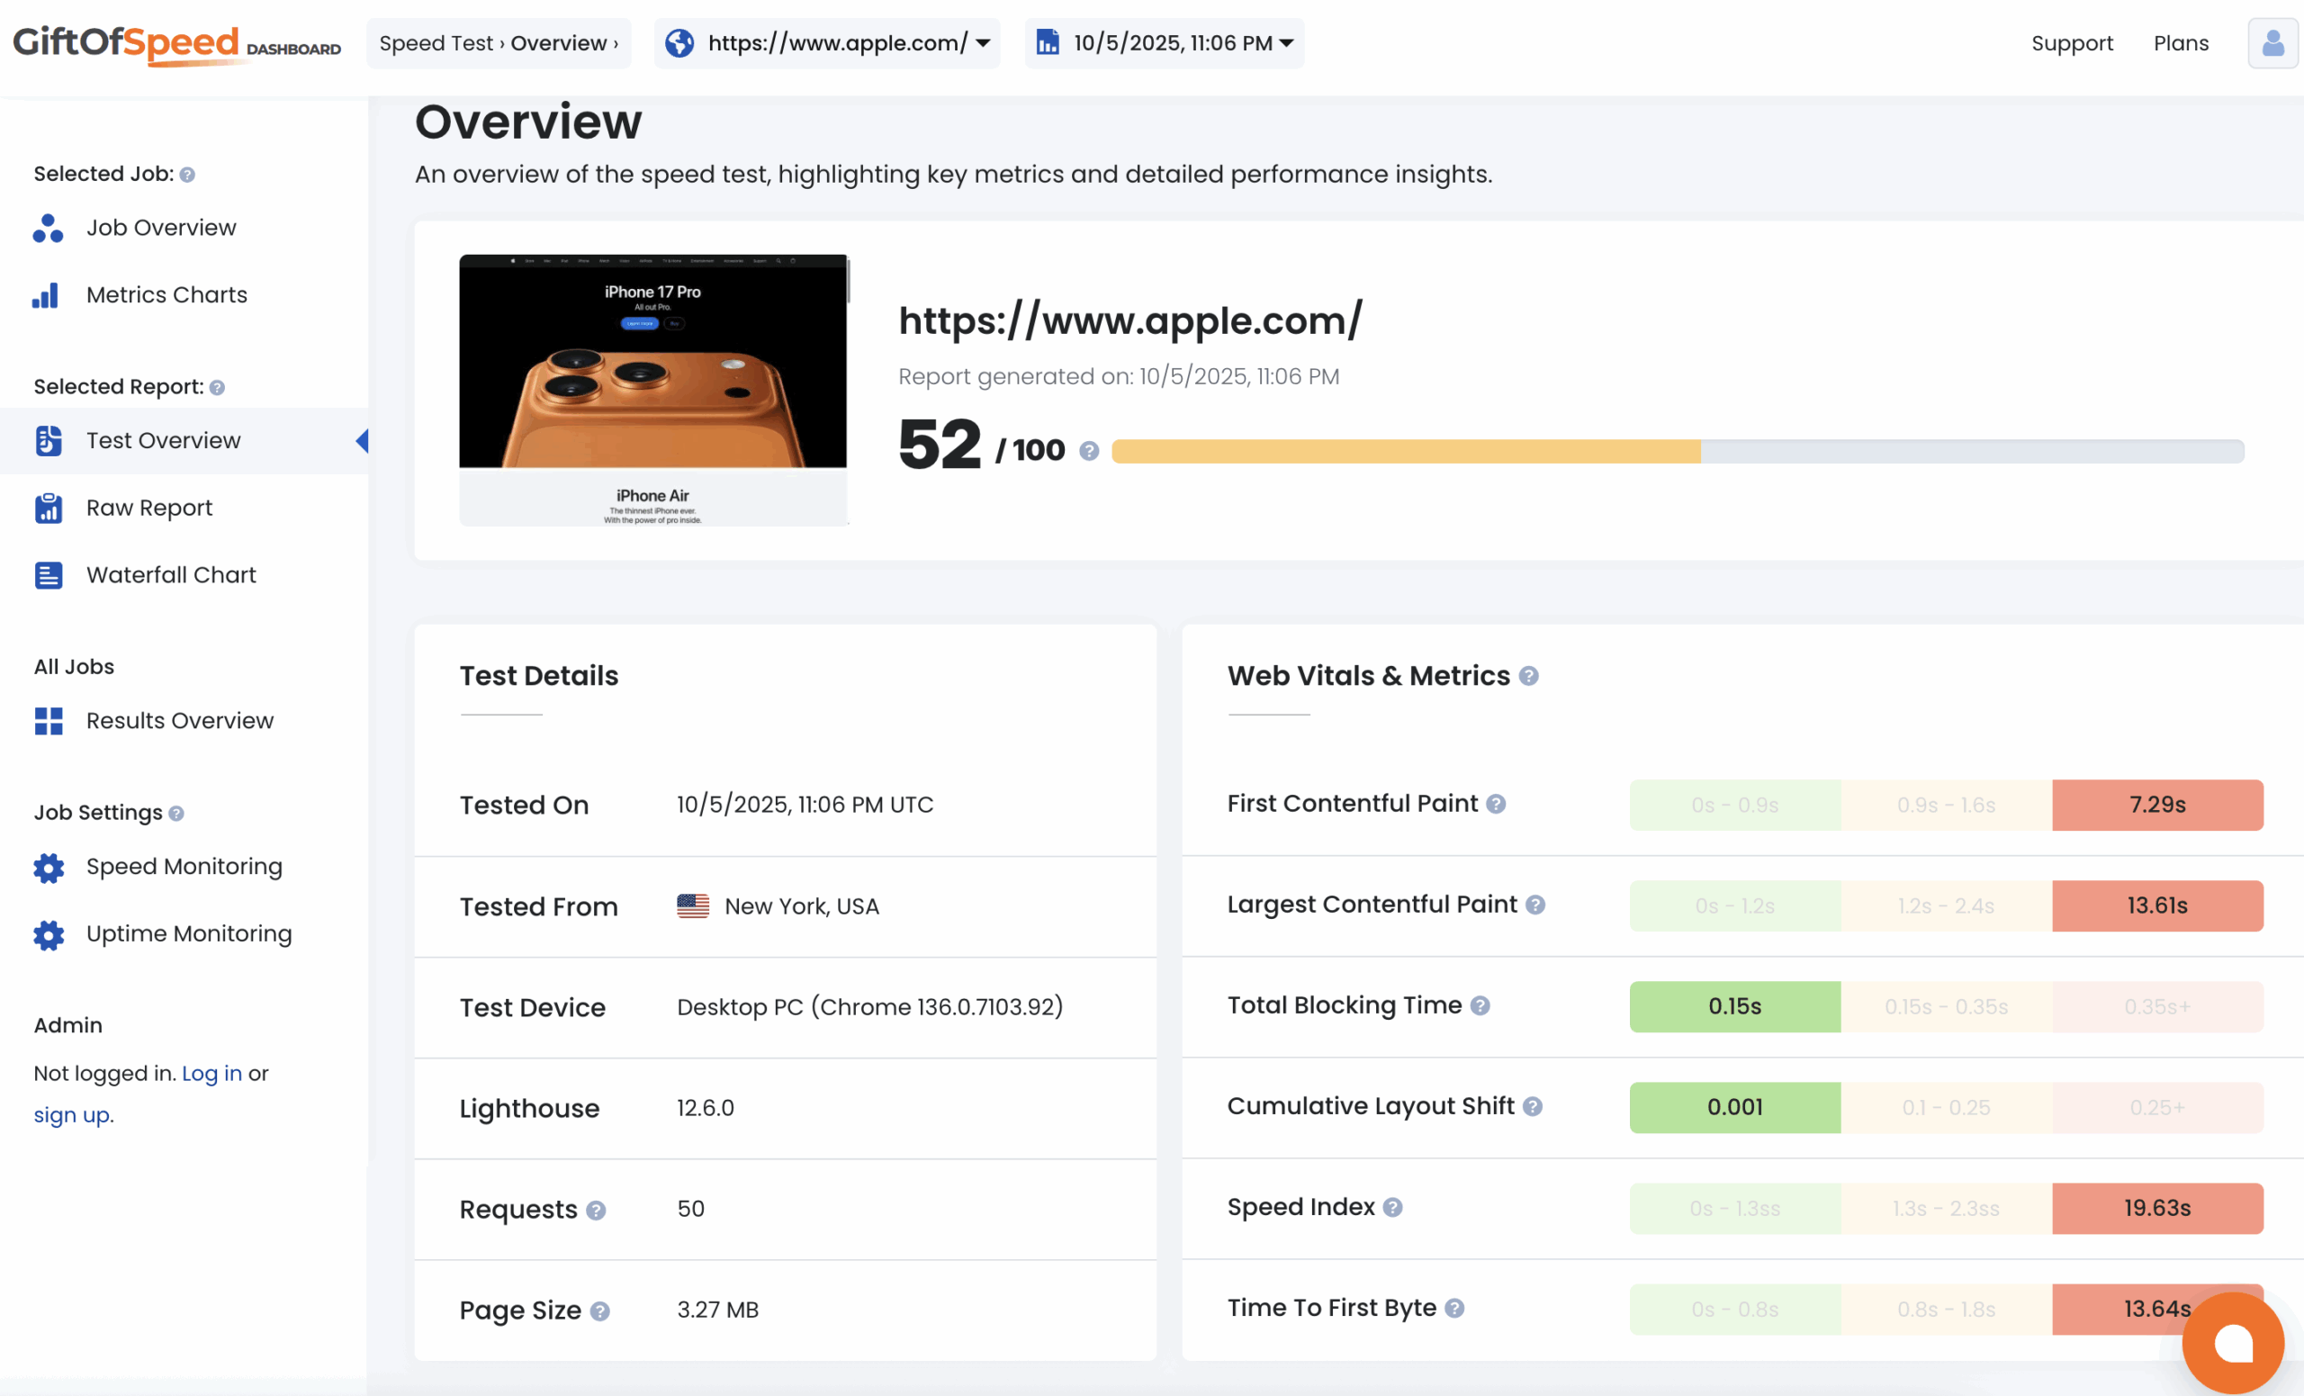Open Speed Monitoring settings
This screenshot has height=1396, width=2304.
tap(184, 866)
